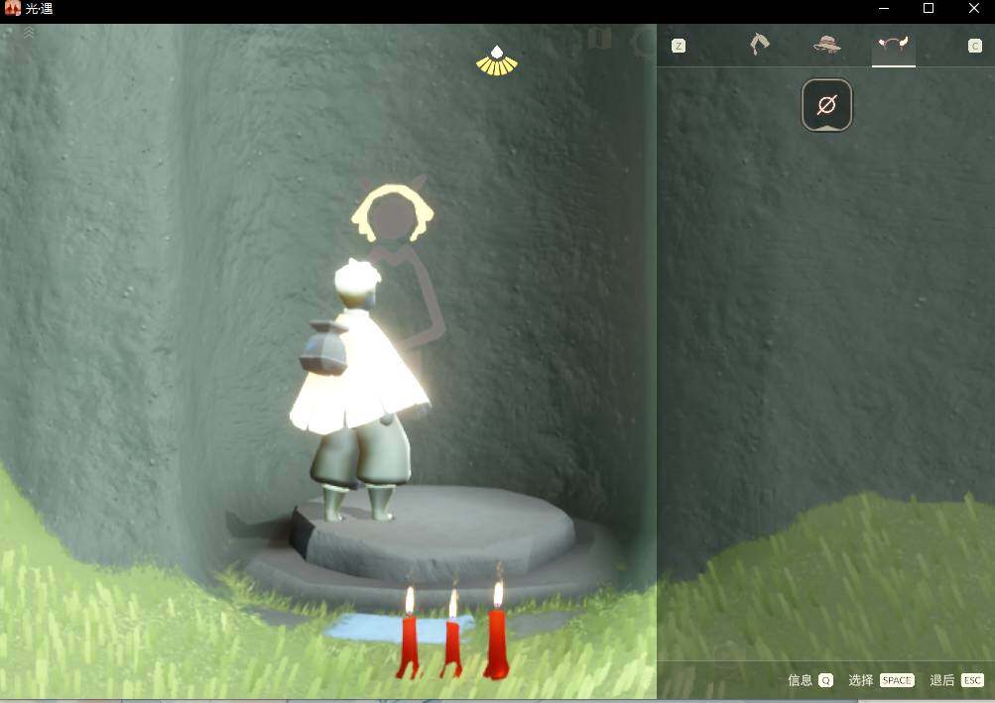Choose the empty 'none' accessory slot
Viewport: 995px width, 703px height.
tap(826, 105)
